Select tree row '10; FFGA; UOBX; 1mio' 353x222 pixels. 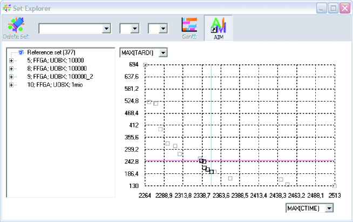pos(55,85)
